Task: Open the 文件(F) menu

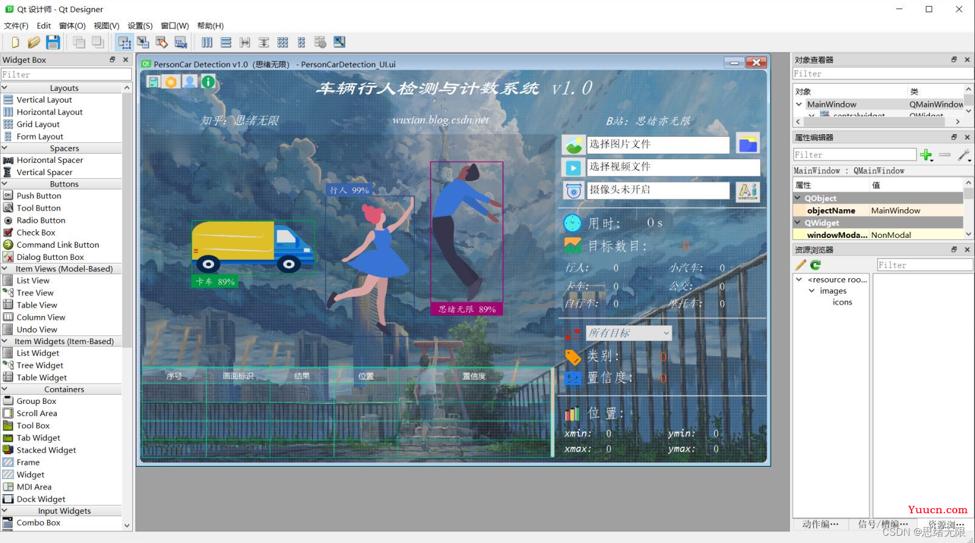Action: 16,26
